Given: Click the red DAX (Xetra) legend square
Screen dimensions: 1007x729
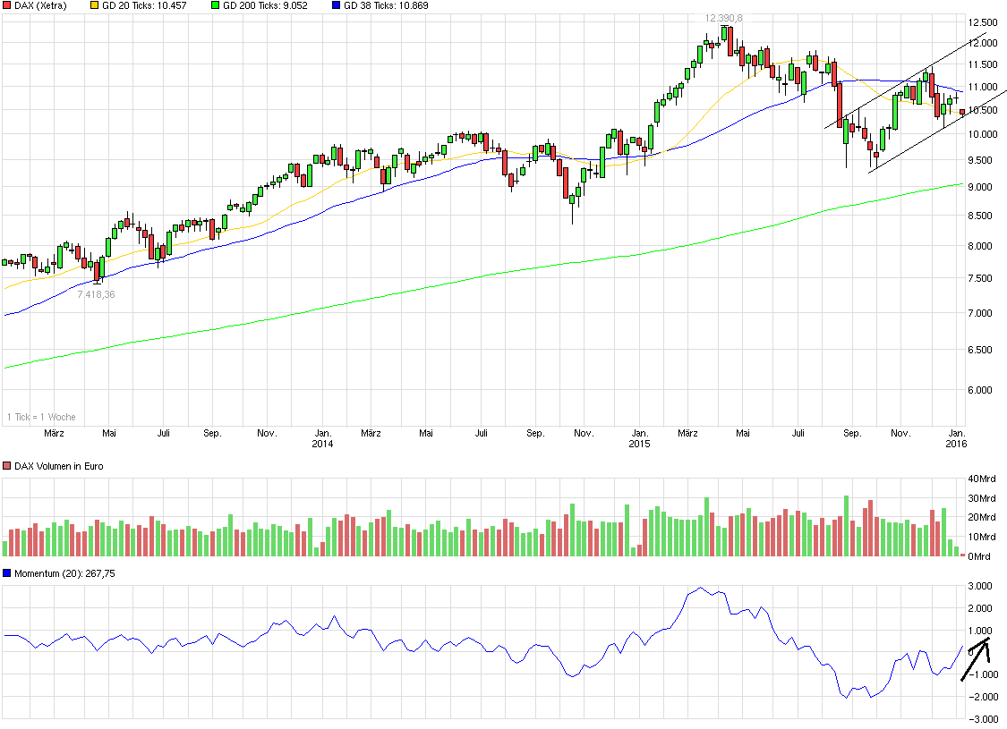Looking at the screenshot, I should (7, 5).
